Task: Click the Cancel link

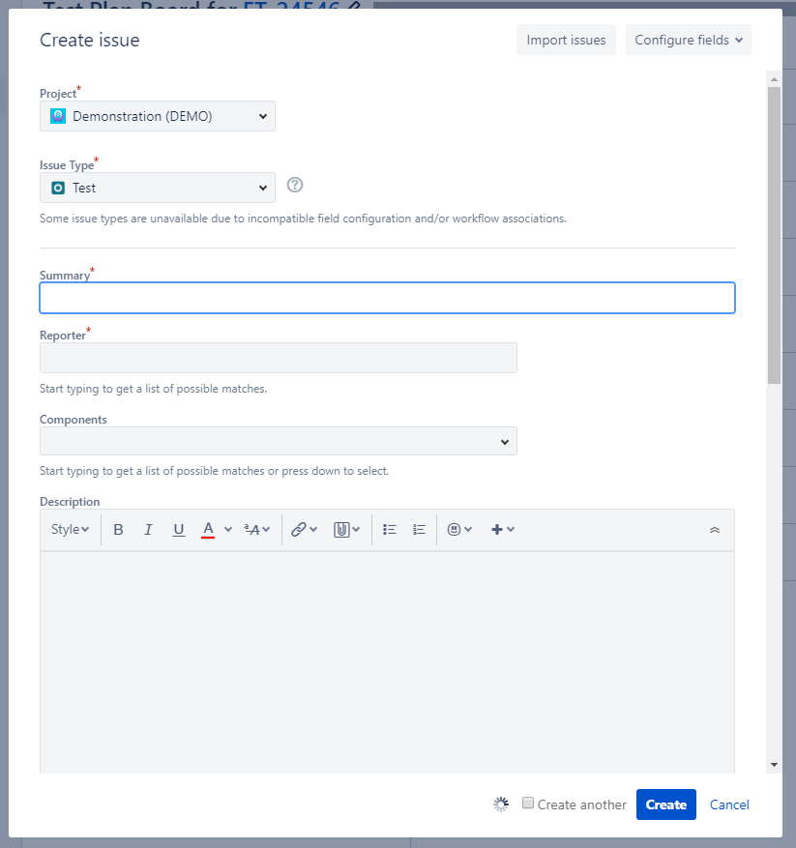Action: (x=729, y=804)
